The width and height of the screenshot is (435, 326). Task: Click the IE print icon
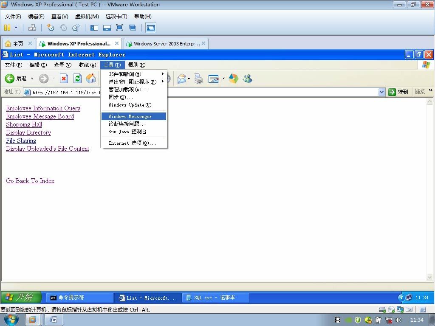click(x=198, y=79)
